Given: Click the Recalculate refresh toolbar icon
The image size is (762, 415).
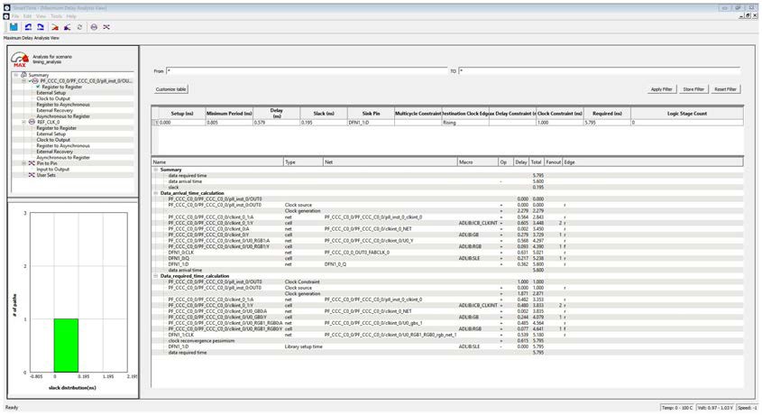Looking at the screenshot, I should [x=80, y=27].
